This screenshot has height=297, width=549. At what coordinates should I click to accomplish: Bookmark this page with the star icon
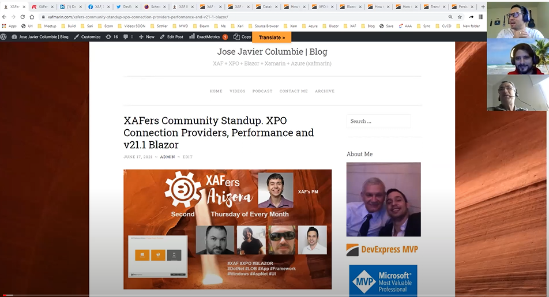[x=460, y=17]
